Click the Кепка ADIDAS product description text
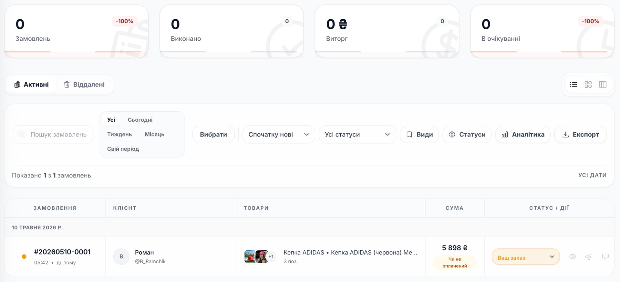 click(350, 253)
